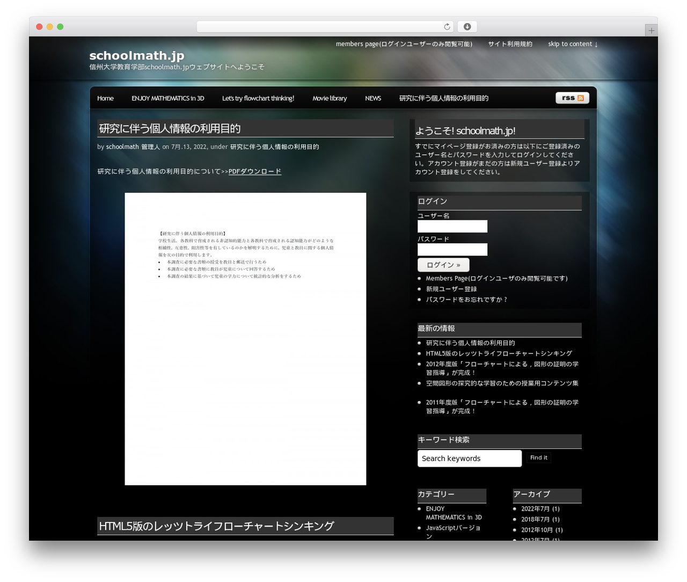The image size is (687, 582).
Task: Open パスワードをお忘れですか？ link
Action: tap(467, 300)
